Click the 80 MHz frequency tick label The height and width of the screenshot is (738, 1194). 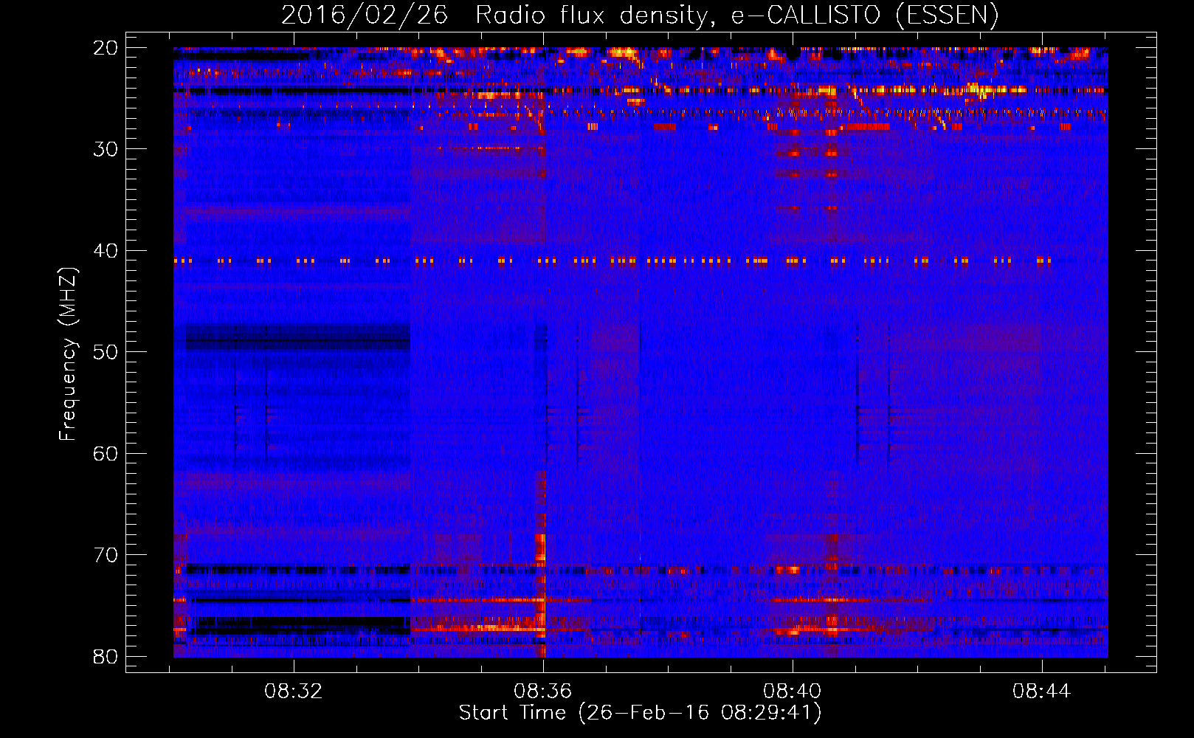pyautogui.click(x=106, y=656)
